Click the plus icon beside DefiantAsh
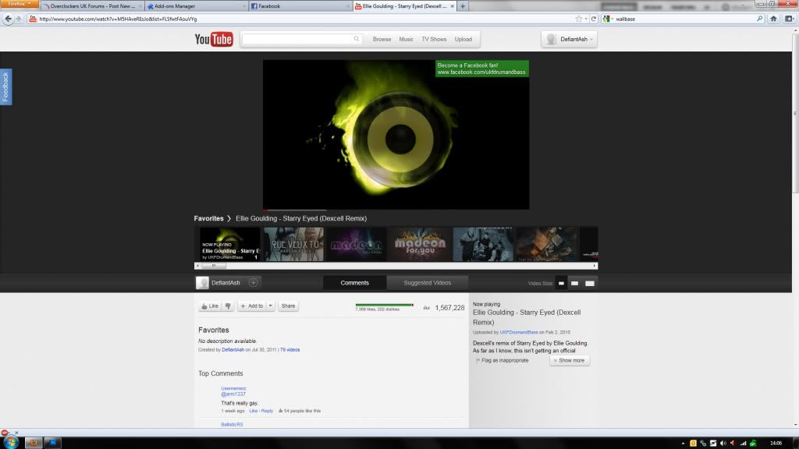The height and width of the screenshot is (449, 799). coord(254,283)
